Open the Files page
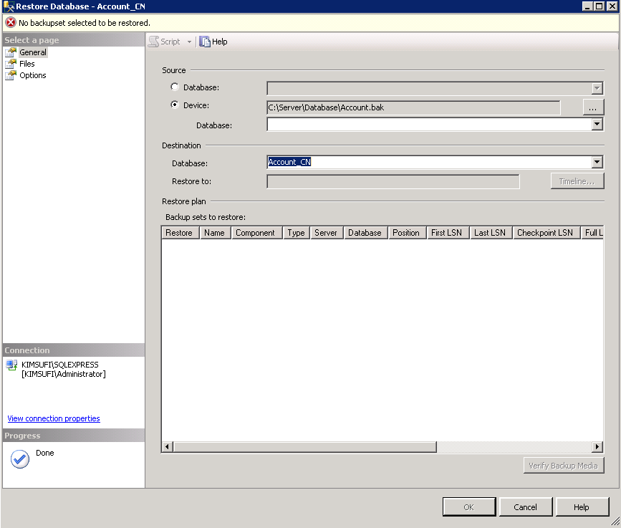 (x=27, y=64)
